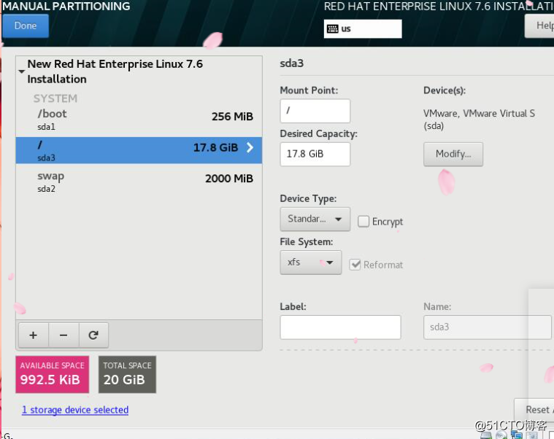Click the keyboard layout icon beside us
Viewport: 554px width, 439px height.
coord(332,29)
